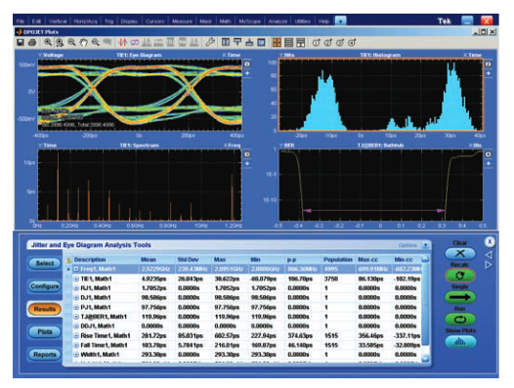
Task: Expand the TJ@BER1, Math1 row
Action: coord(76,317)
